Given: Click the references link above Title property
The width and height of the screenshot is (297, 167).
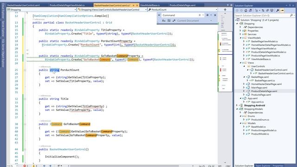Looking at the screenshot, I should point(45,96).
